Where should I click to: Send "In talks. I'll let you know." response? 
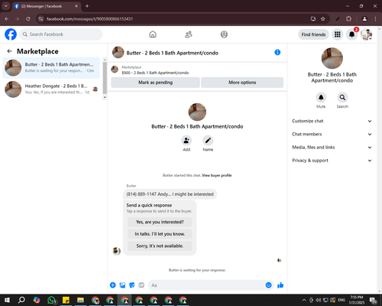point(160,234)
